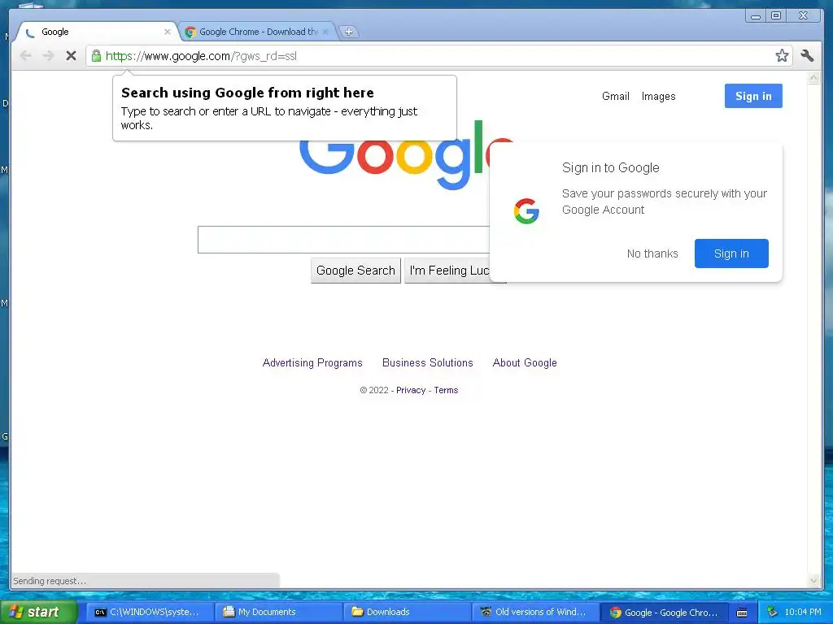The height and width of the screenshot is (624, 833).
Task: Close the Google tab
Action: click(168, 32)
